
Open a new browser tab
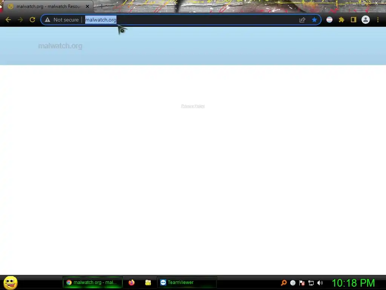[101, 7]
